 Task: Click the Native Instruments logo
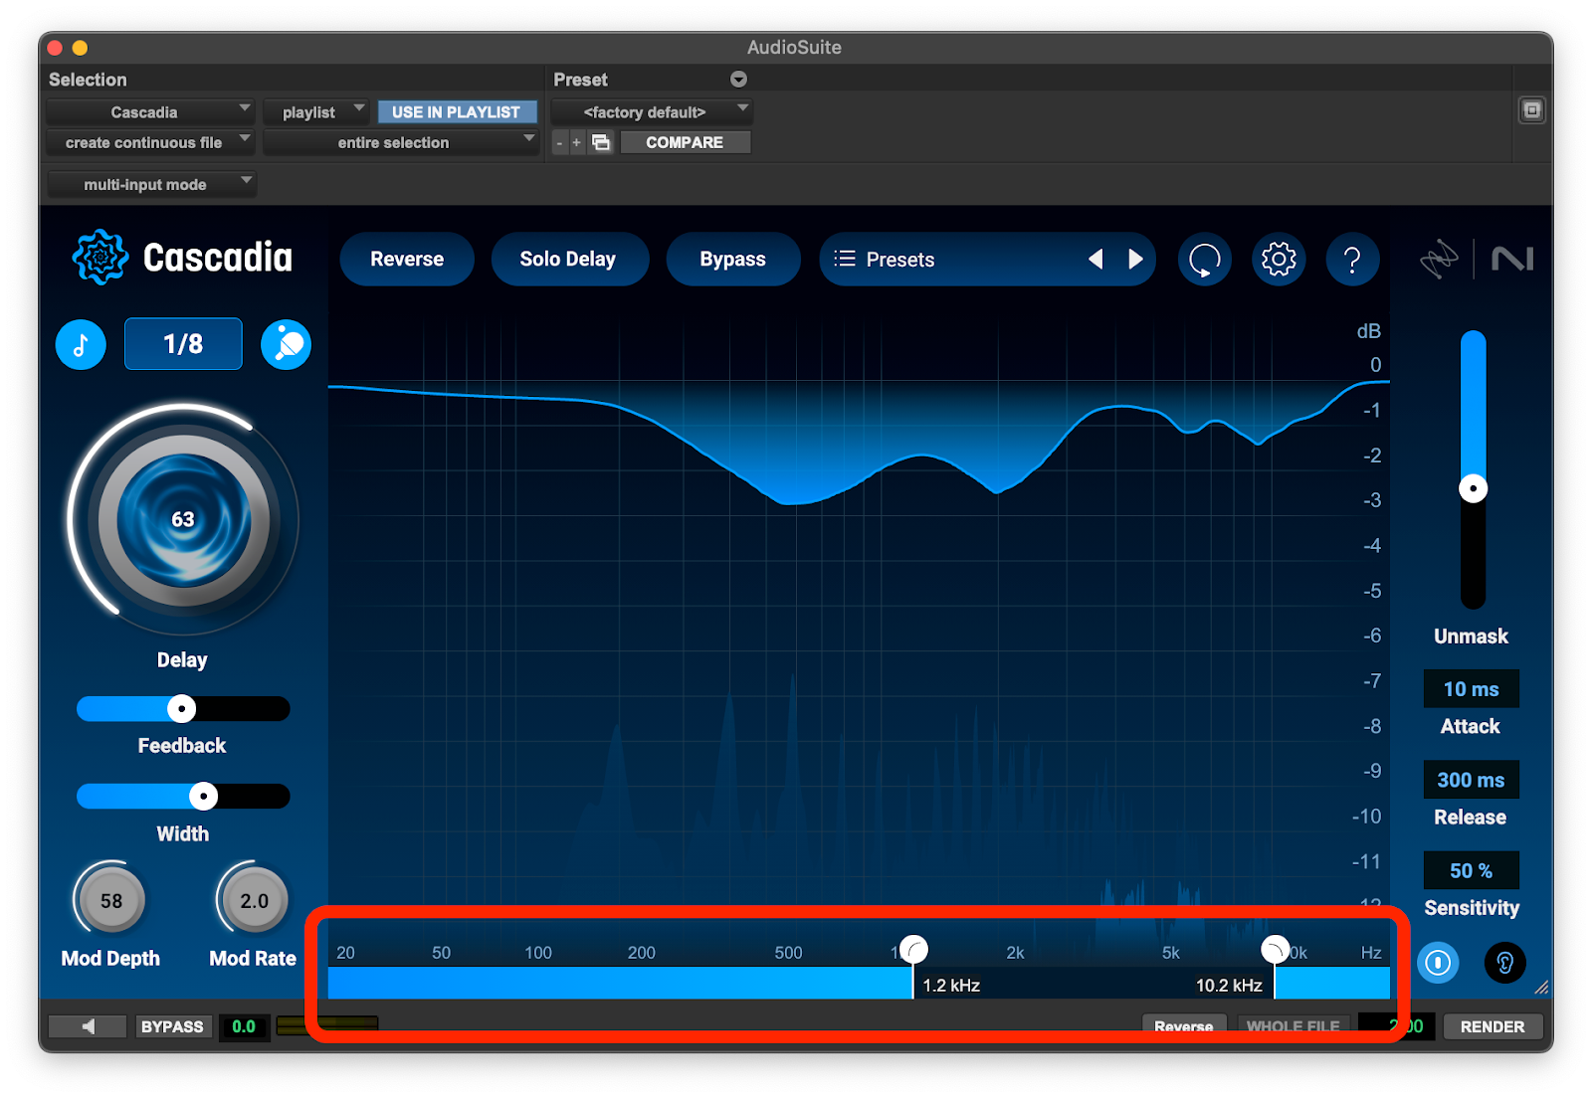pos(1512,260)
